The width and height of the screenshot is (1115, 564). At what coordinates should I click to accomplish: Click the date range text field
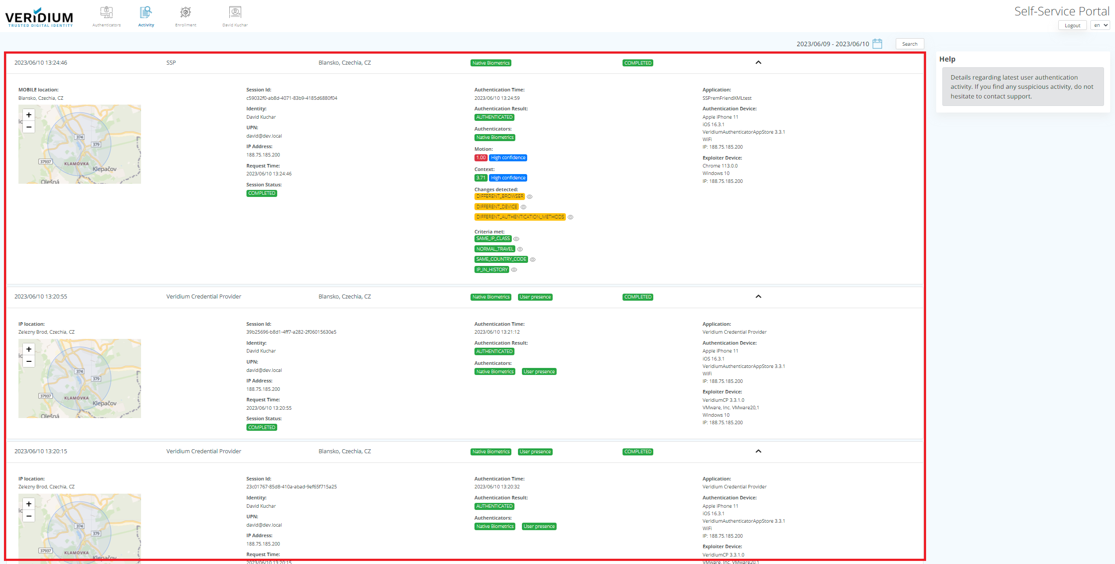(x=833, y=44)
